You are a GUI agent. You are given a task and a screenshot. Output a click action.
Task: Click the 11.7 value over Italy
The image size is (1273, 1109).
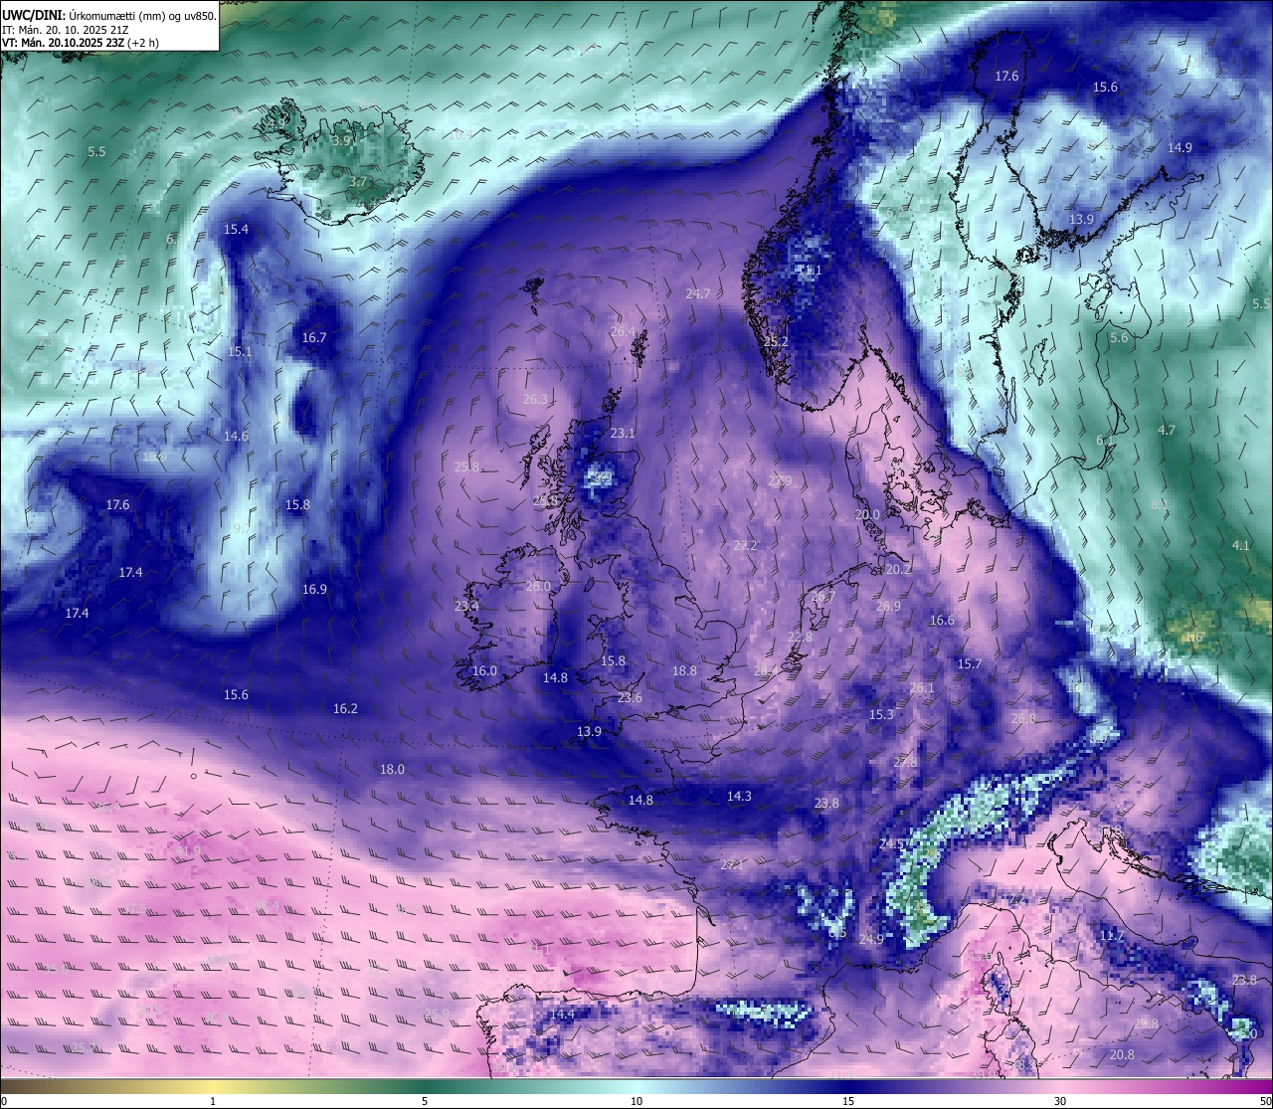(1112, 935)
